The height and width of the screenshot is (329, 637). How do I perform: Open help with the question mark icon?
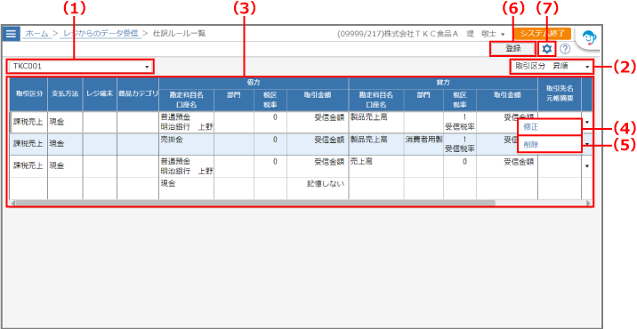(x=565, y=49)
